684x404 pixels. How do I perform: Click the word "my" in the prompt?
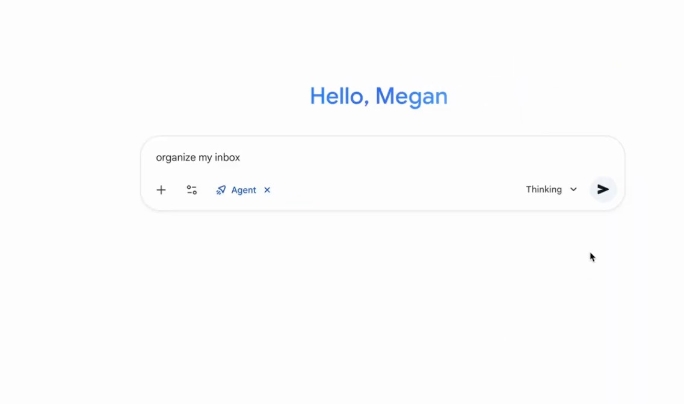(x=206, y=158)
